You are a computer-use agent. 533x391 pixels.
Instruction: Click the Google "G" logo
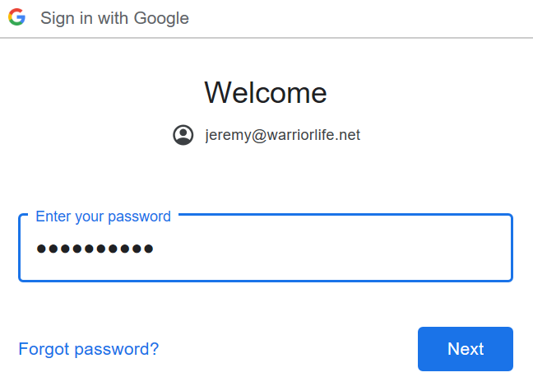click(16, 17)
